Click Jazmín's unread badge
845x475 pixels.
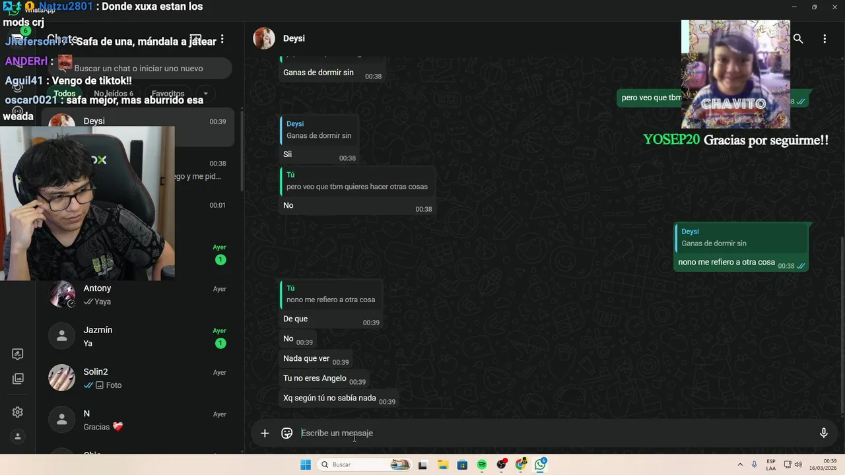tap(220, 343)
